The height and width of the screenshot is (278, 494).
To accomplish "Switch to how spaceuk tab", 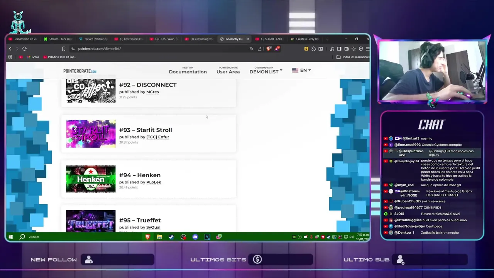I will click(129, 39).
